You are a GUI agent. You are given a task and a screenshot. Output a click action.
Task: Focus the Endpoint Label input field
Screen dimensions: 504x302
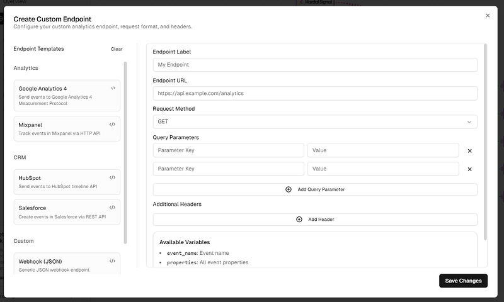[315, 65]
